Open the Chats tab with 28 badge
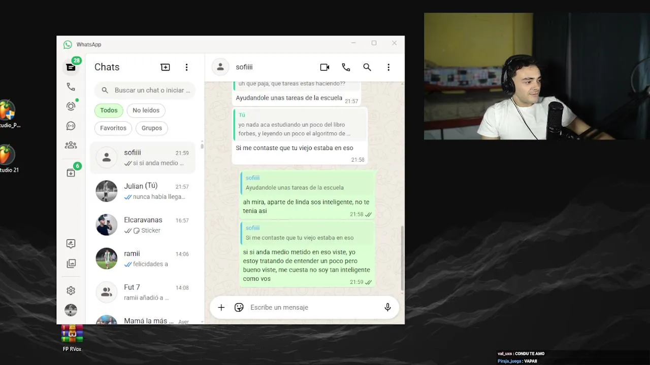Viewport: 650px width, 365px height. pos(71,67)
